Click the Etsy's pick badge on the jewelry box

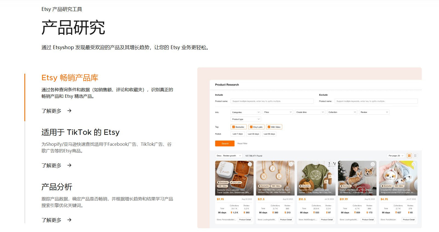pyautogui.click(x=236, y=182)
